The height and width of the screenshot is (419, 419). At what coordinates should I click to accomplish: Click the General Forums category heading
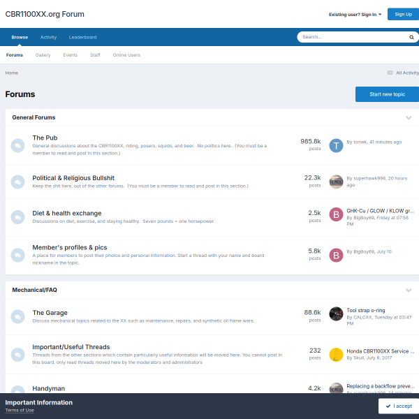coord(34,117)
